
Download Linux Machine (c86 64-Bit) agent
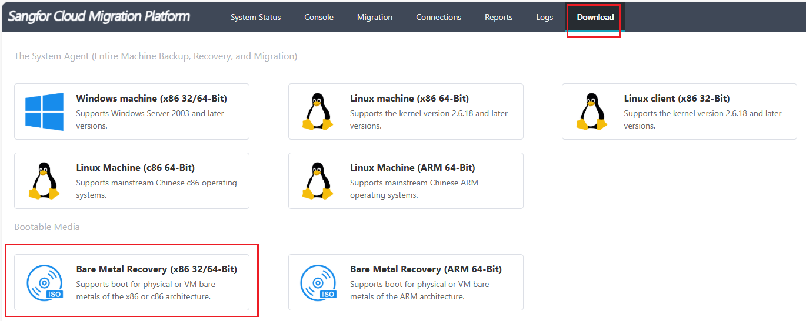(132, 181)
